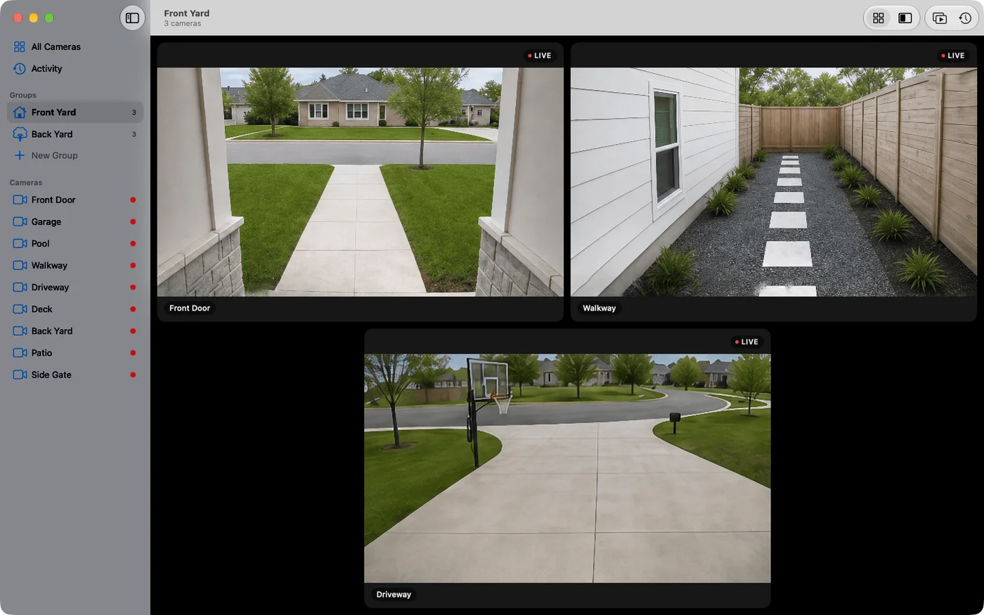This screenshot has height=615, width=984.
Task: Click the LIVE badge on Walkway feed
Action: 953,56
